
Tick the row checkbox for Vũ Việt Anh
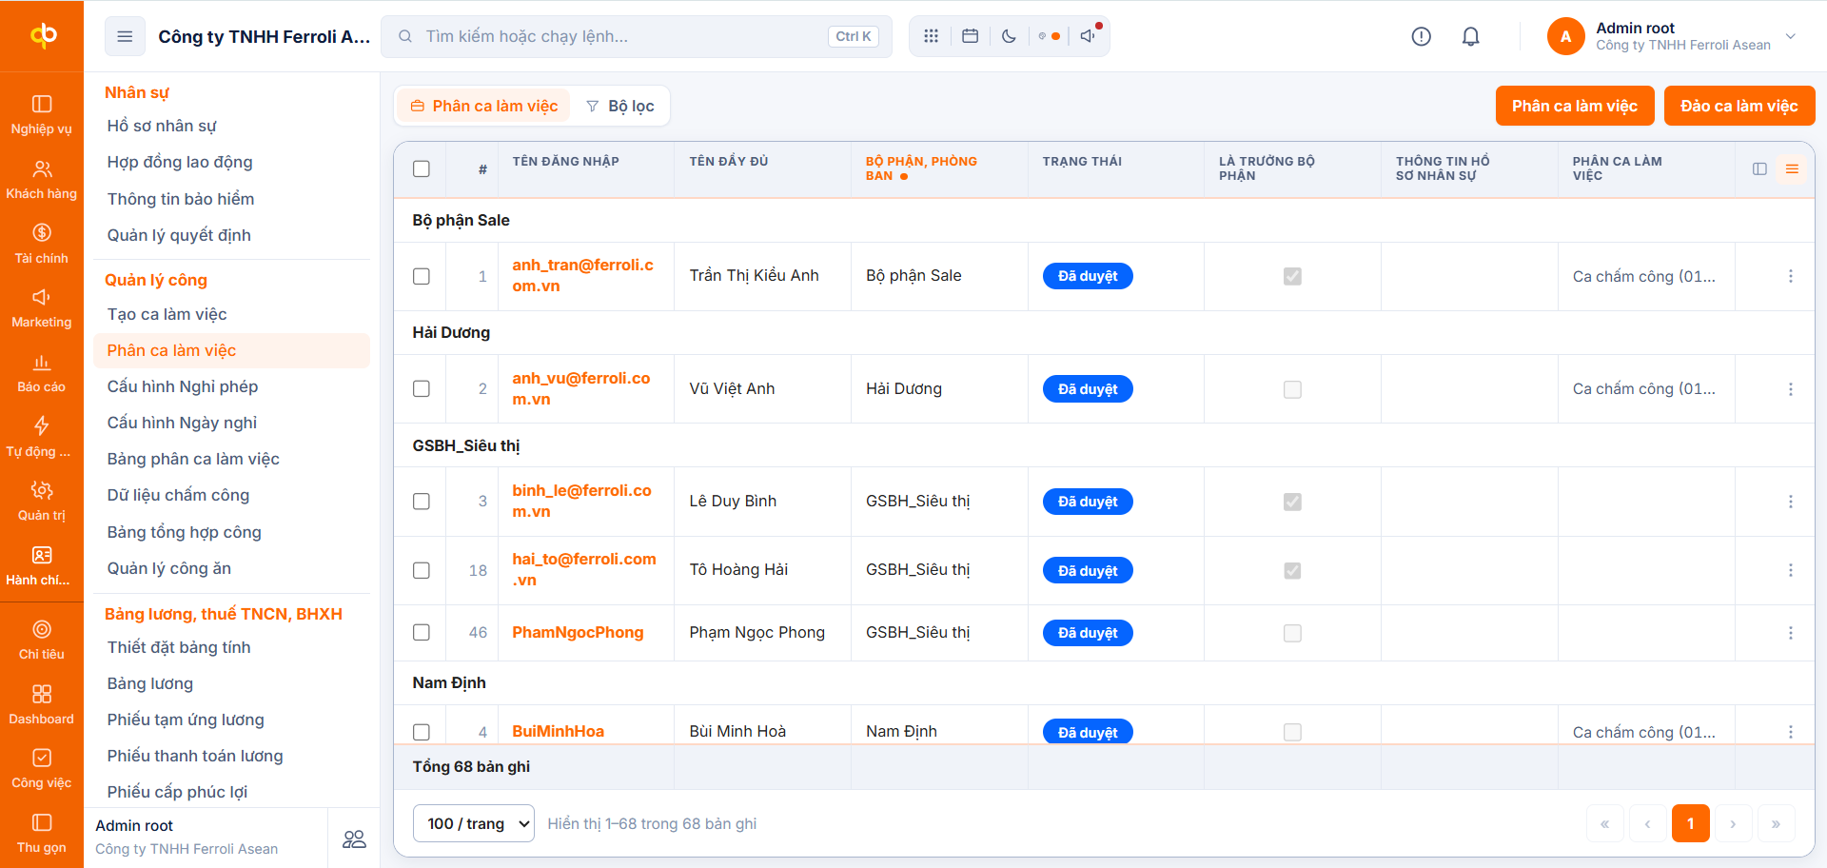tap(422, 388)
